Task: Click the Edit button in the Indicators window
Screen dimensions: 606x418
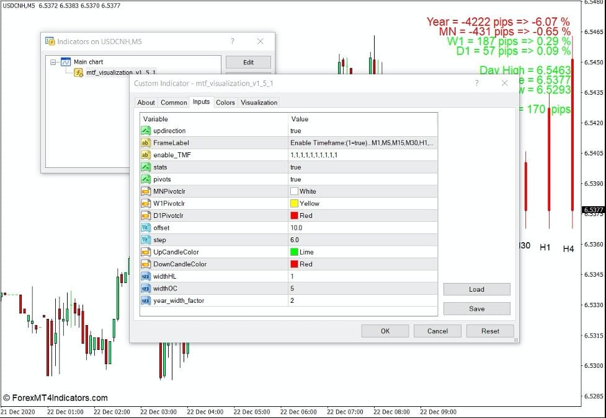Action: 248,62
